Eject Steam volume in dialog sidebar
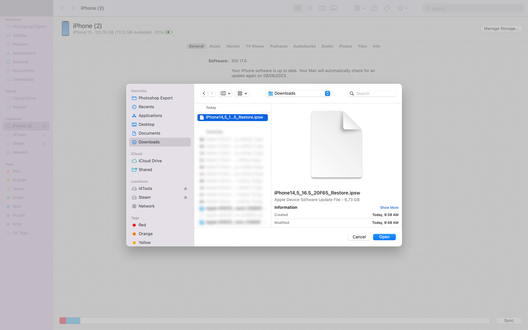The height and width of the screenshot is (330, 528). point(185,197)
